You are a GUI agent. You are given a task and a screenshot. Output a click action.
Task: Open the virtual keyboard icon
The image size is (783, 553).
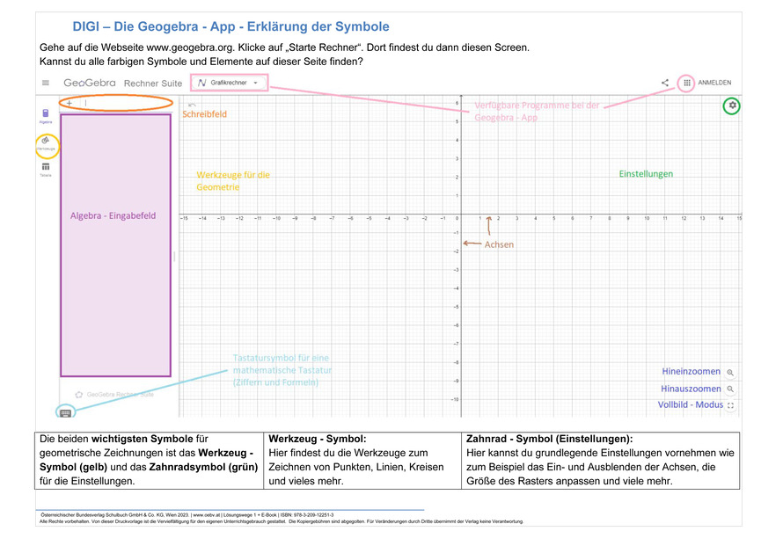(66, 411)
